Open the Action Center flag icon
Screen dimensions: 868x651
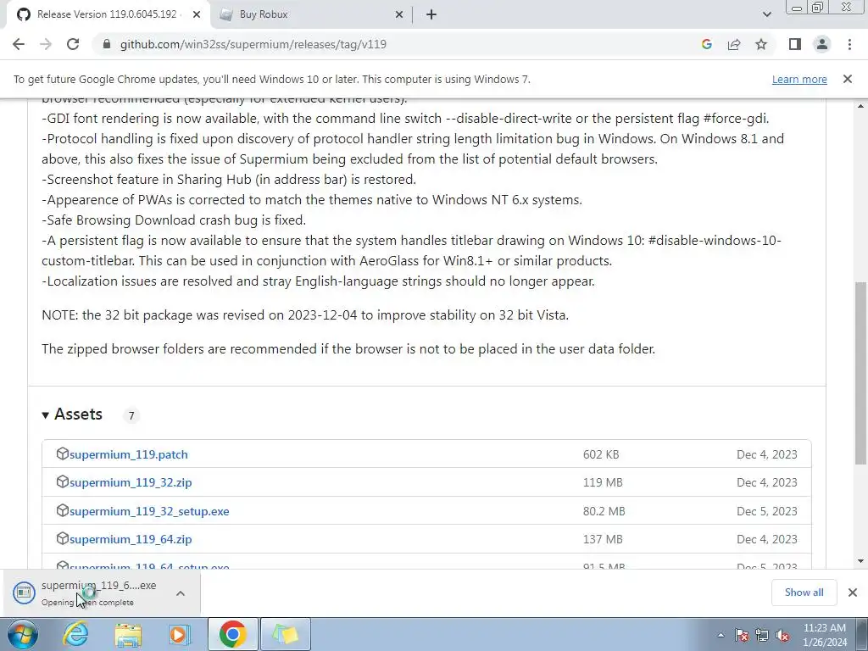point(742,635)
